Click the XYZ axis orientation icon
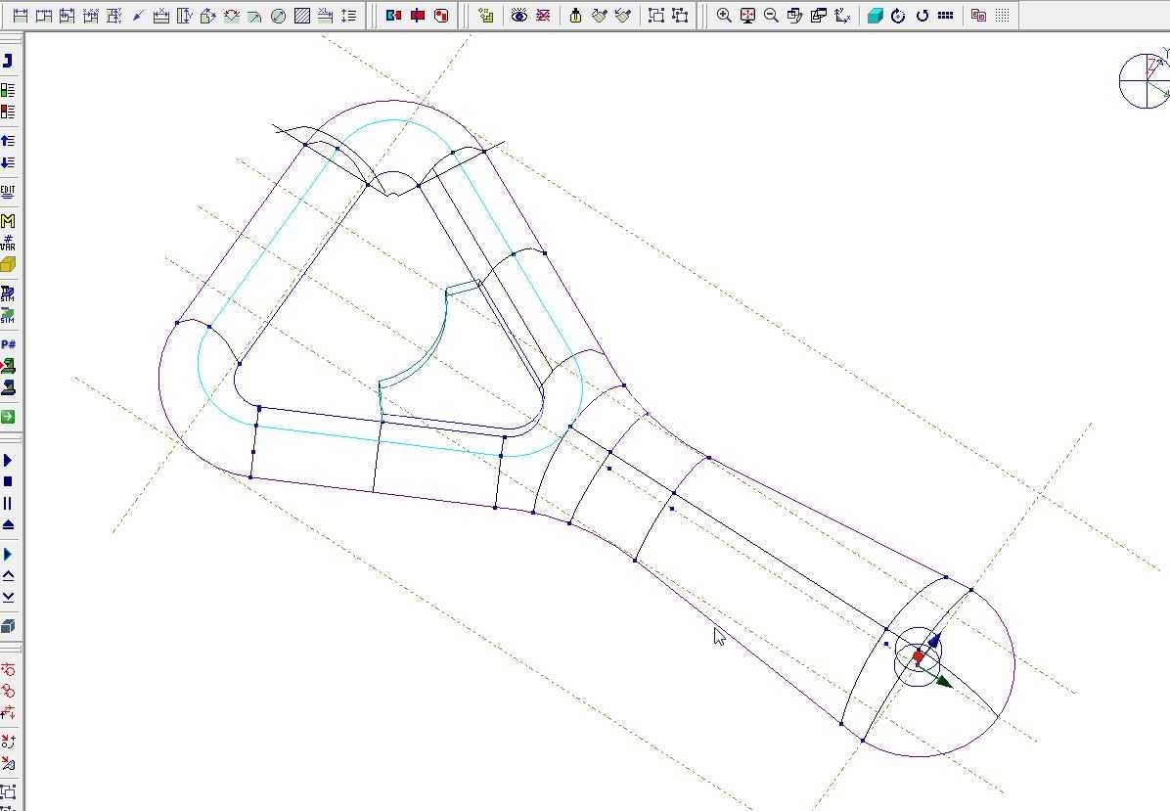This screenshot has height=811, width=1170. tap(842, 15)
